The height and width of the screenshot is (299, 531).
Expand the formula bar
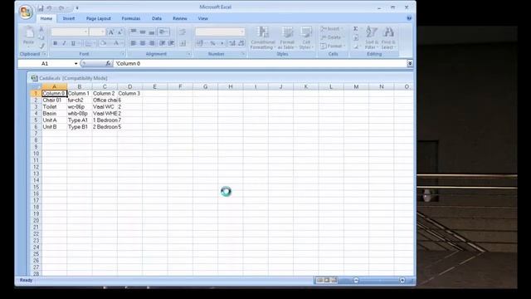tap(410, 63)
